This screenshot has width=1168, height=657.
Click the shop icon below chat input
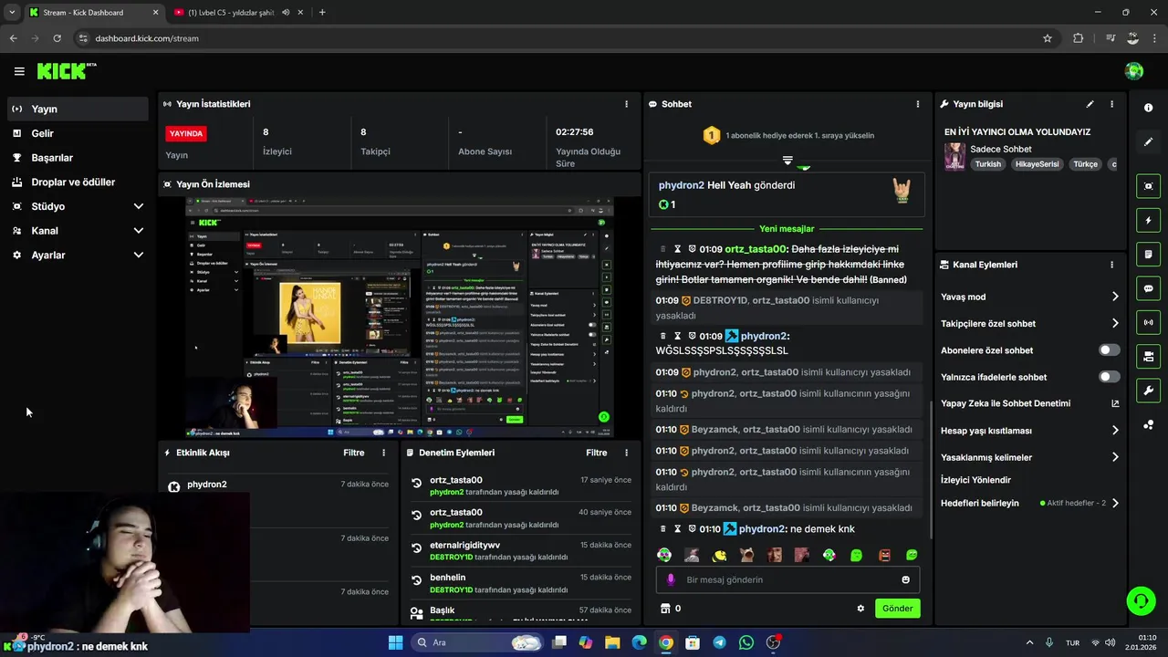(x=665, y=609)
